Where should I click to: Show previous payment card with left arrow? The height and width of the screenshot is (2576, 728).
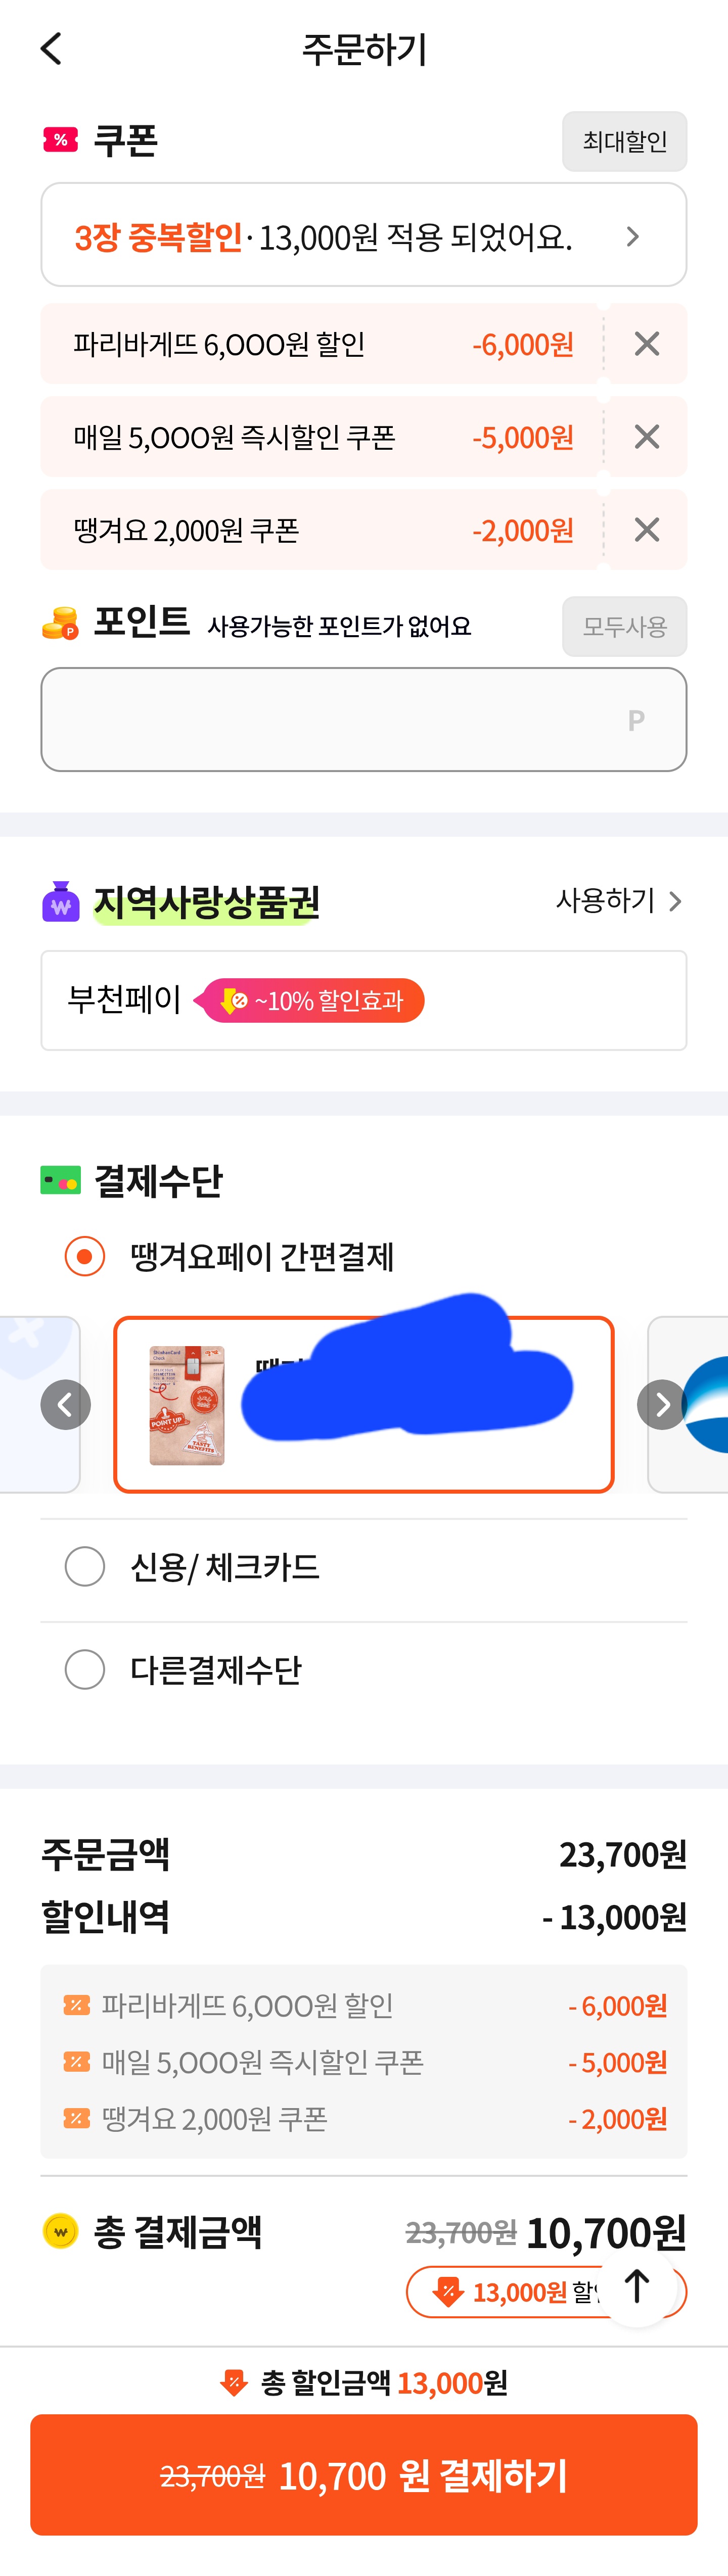tap(65, 1404)
